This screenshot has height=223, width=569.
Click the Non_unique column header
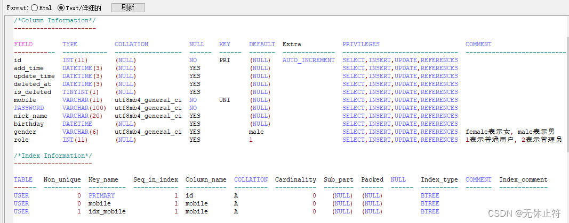tap(62, 179)
